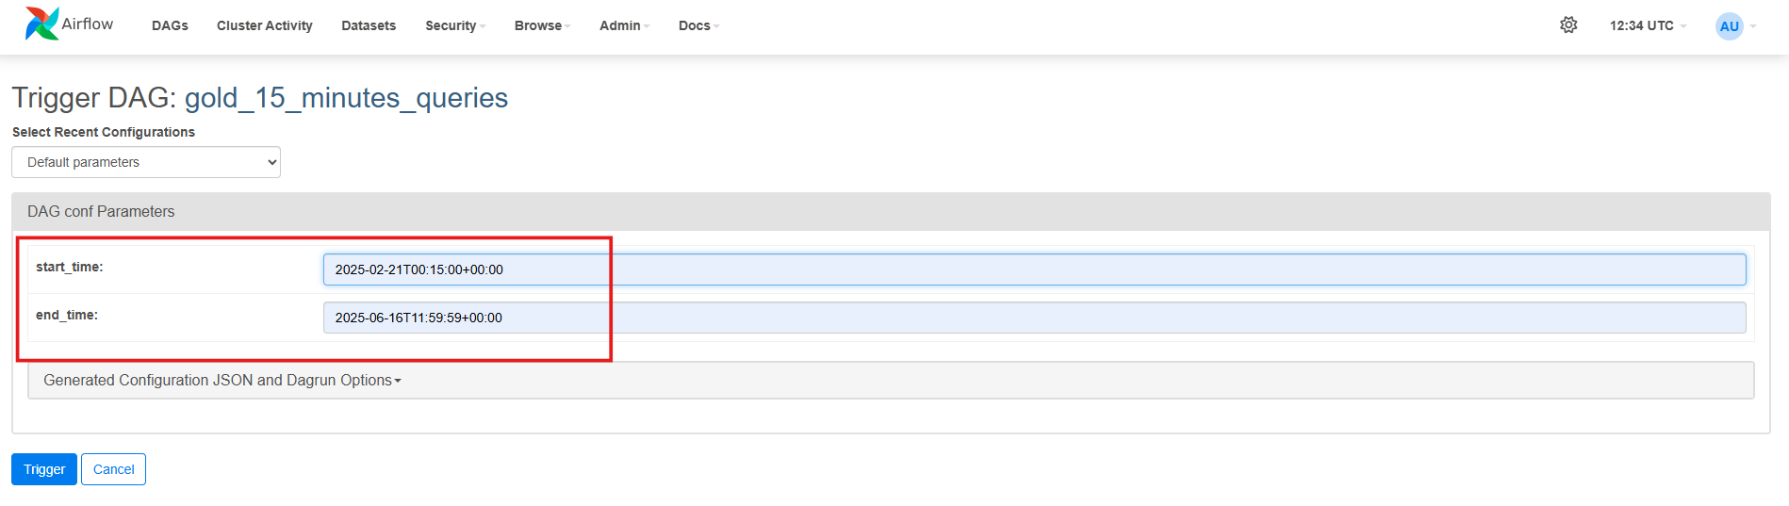
Task: Click into the start_time input field
Action: (1033, 269)
